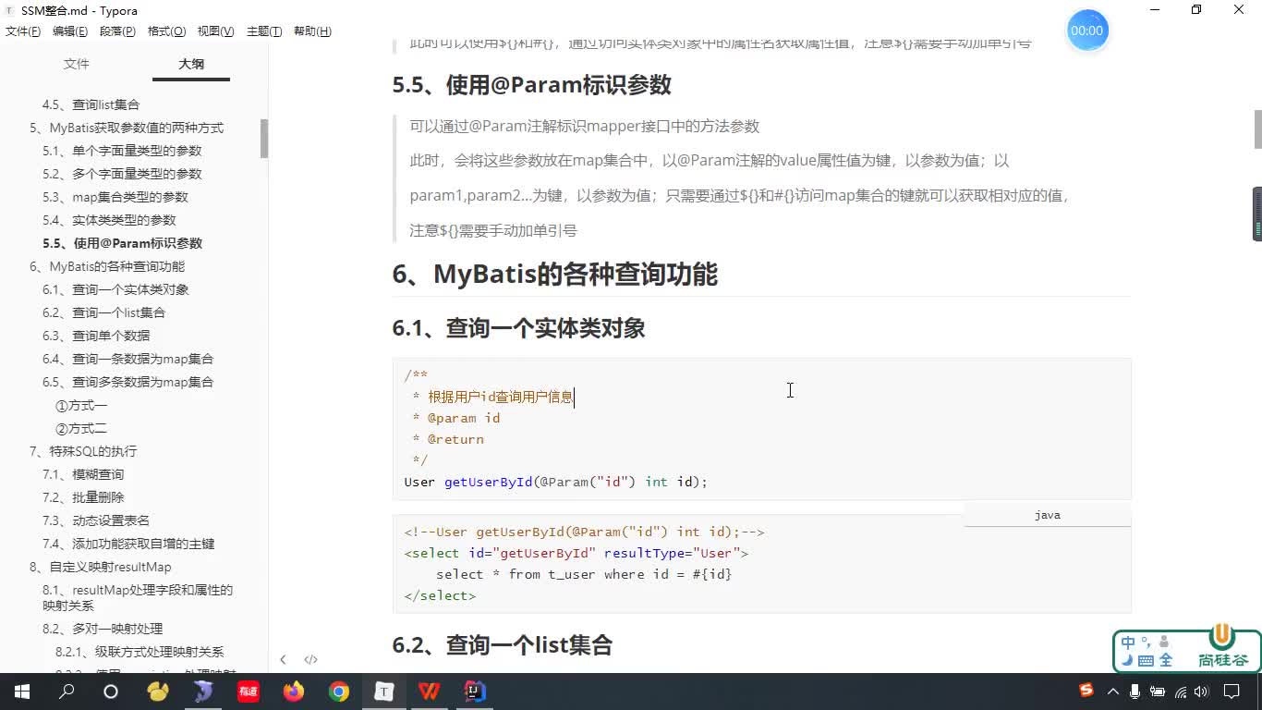Open 段落(P) menu
This screenshot has width=1262, height=710.
click(x=117, y=31)
